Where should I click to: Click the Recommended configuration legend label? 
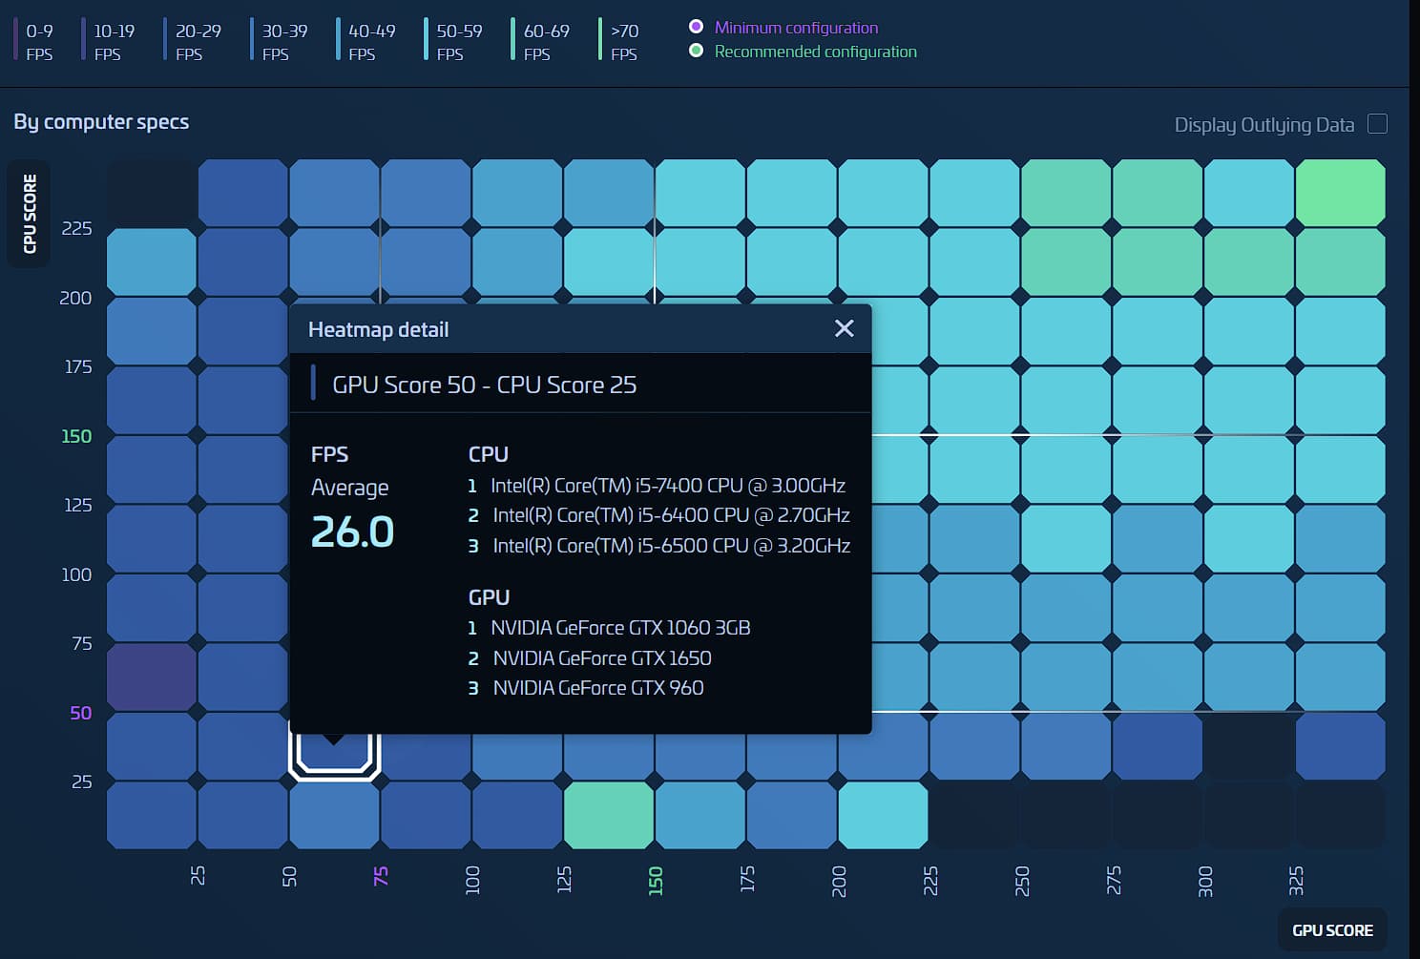click(815, 52)
